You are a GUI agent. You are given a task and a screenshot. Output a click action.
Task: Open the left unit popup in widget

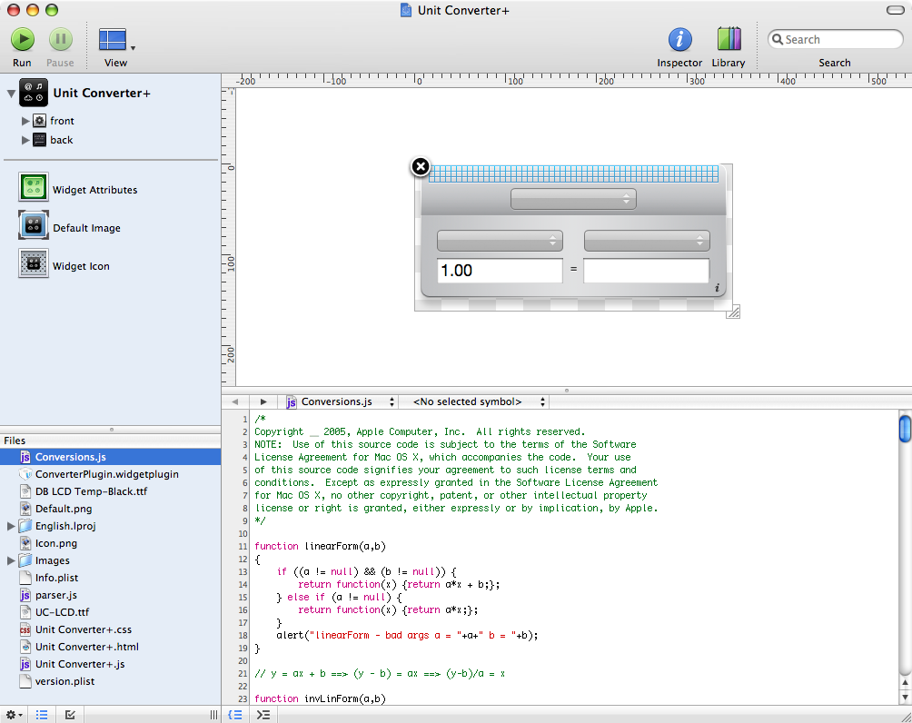500,241
